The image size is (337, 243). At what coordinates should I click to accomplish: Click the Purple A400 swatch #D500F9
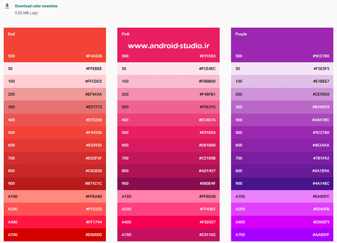coord(282,222)
